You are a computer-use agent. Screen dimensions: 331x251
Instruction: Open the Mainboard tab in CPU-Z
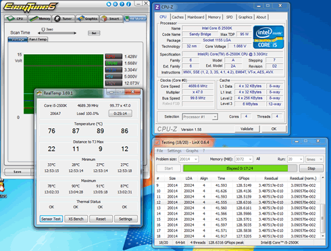[x=196, y=17]
